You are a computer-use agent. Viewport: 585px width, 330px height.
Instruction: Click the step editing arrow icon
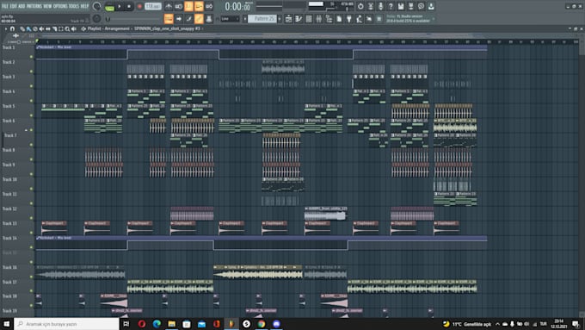click(179, 19)
